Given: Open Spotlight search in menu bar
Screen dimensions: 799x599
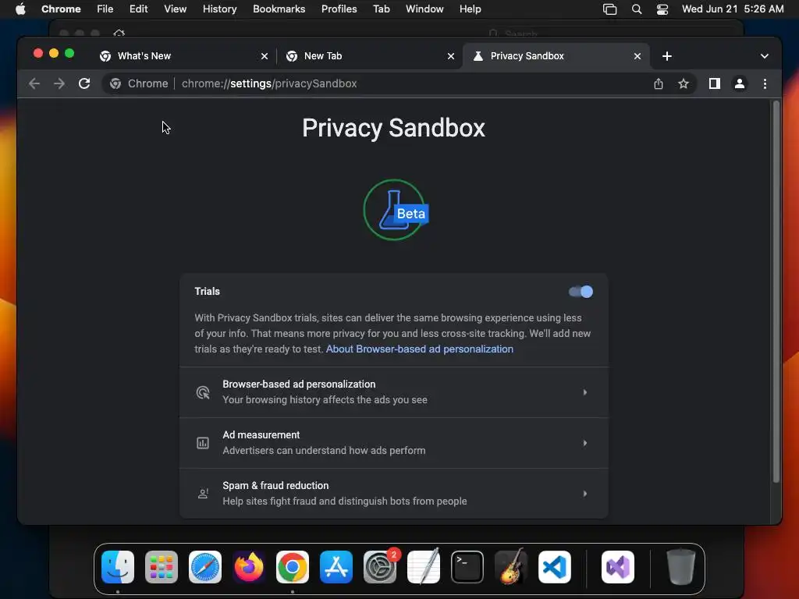Looking at the screenshot, I should (637, 9).
